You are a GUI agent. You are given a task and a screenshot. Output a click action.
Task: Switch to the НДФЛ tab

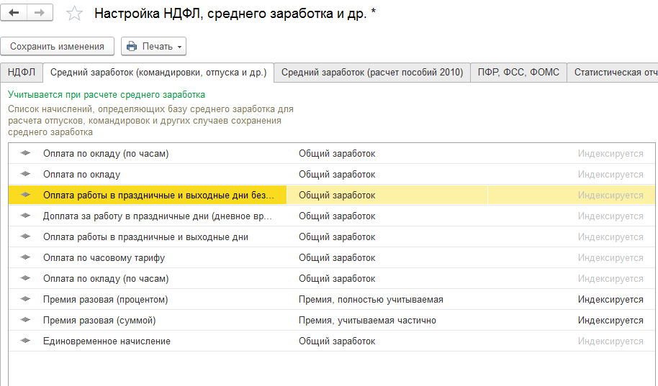coord(22,73)
